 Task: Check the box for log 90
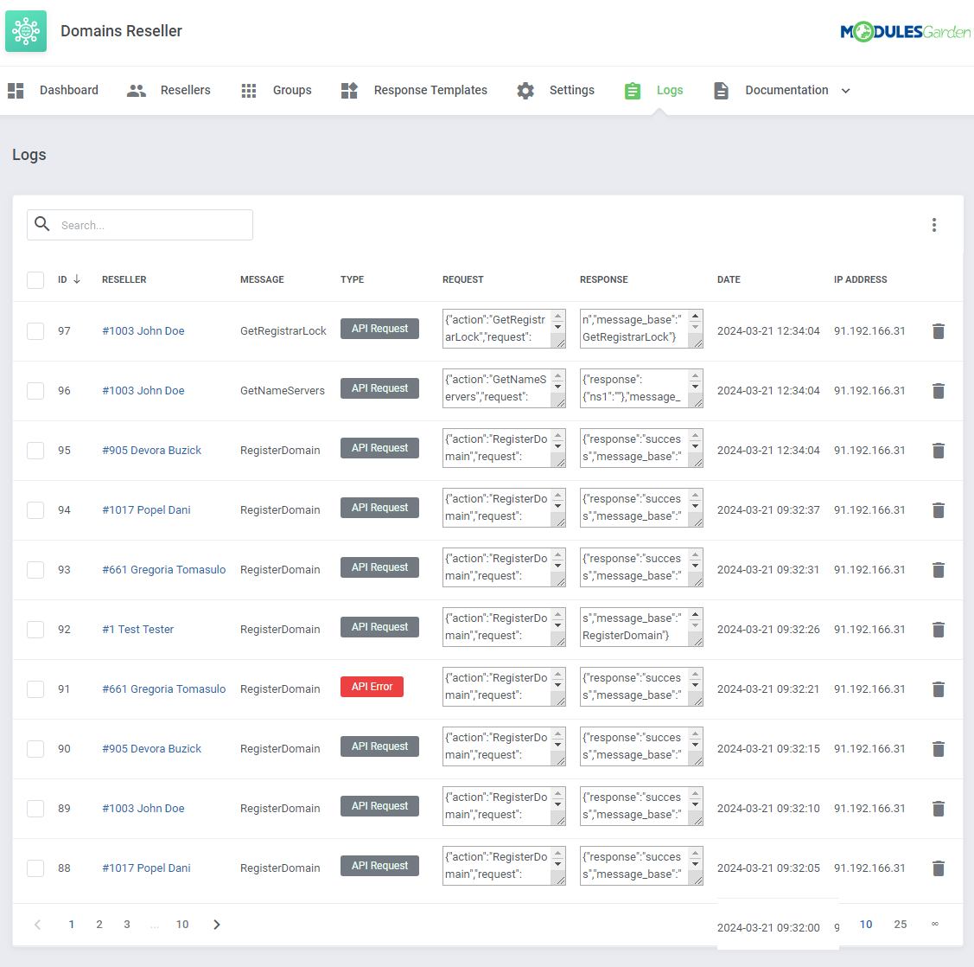[x=35, y=749]
